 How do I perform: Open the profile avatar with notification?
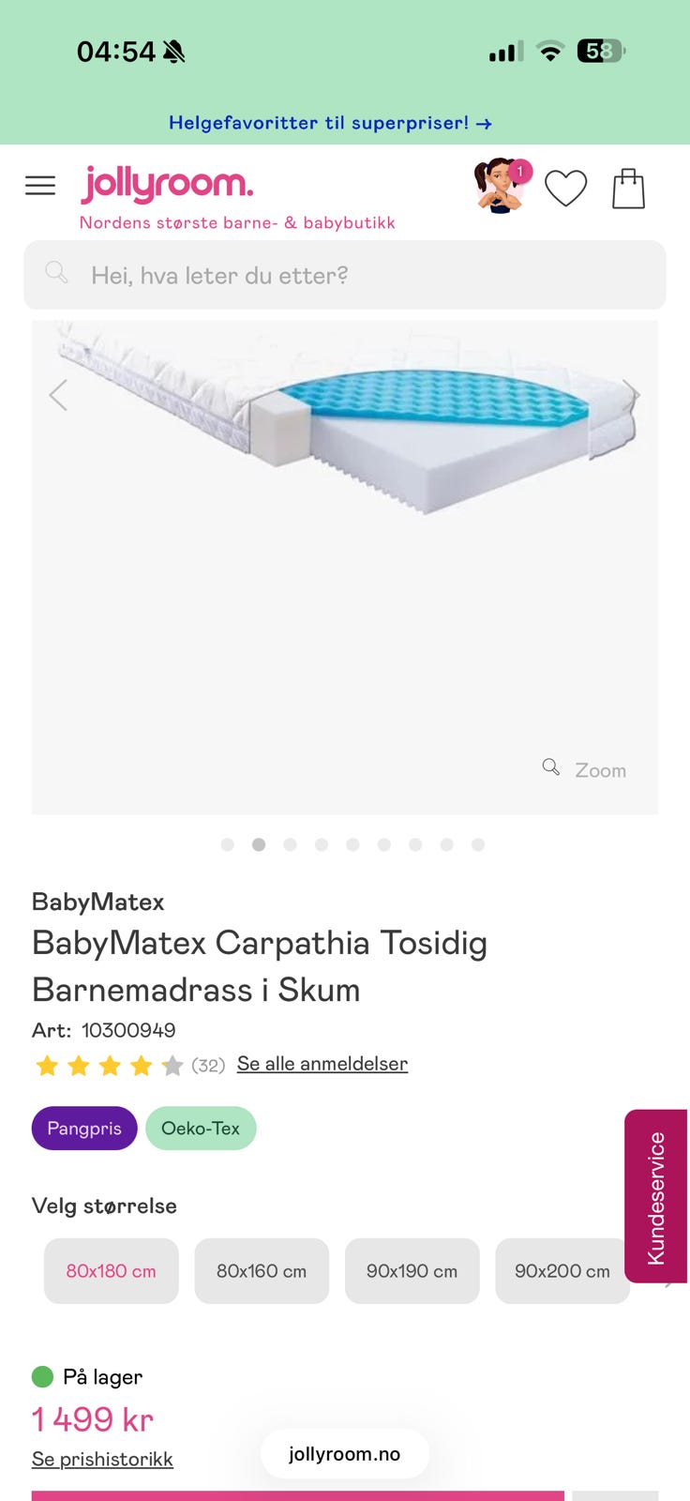501,186
